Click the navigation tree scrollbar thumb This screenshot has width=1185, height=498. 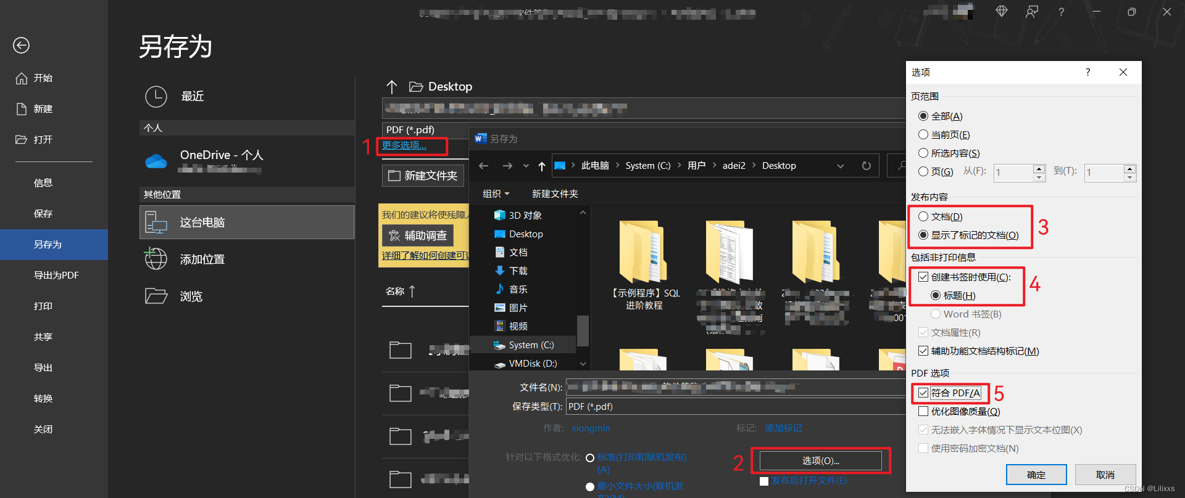click(x=583, y=331)
